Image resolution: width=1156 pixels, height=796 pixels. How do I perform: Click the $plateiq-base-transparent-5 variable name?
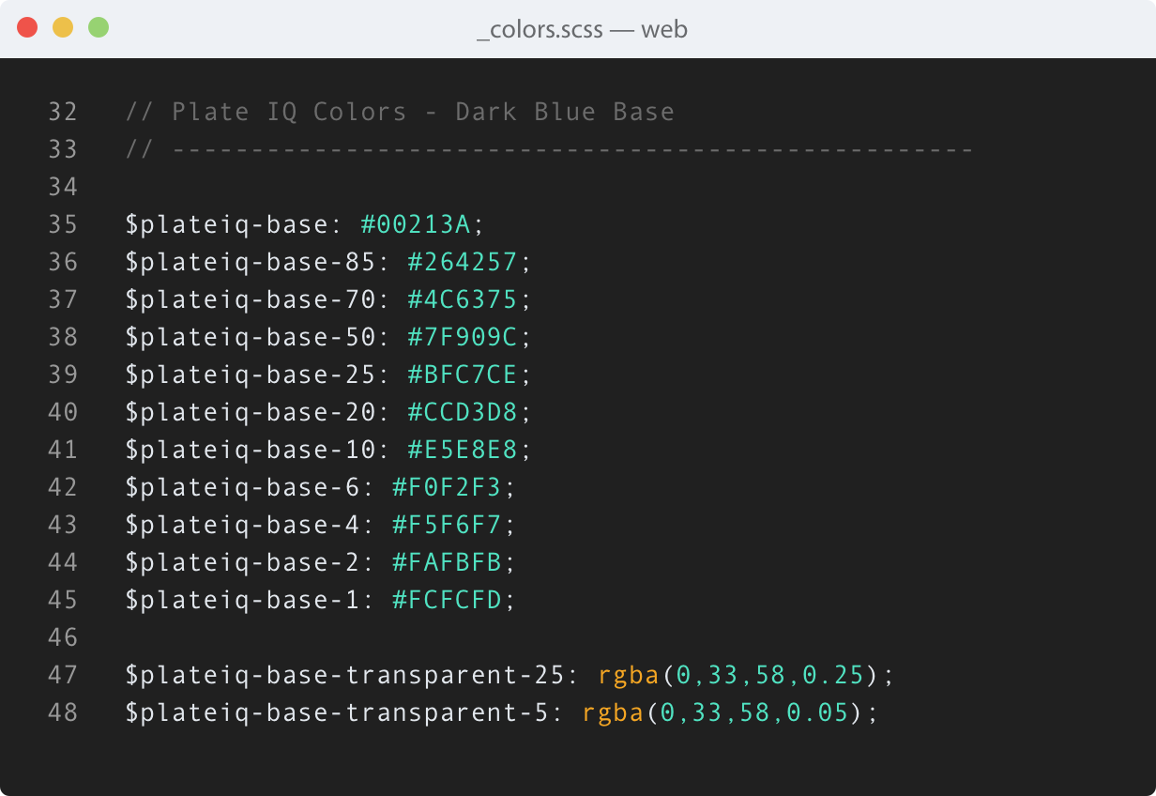(x=336, y=712)
